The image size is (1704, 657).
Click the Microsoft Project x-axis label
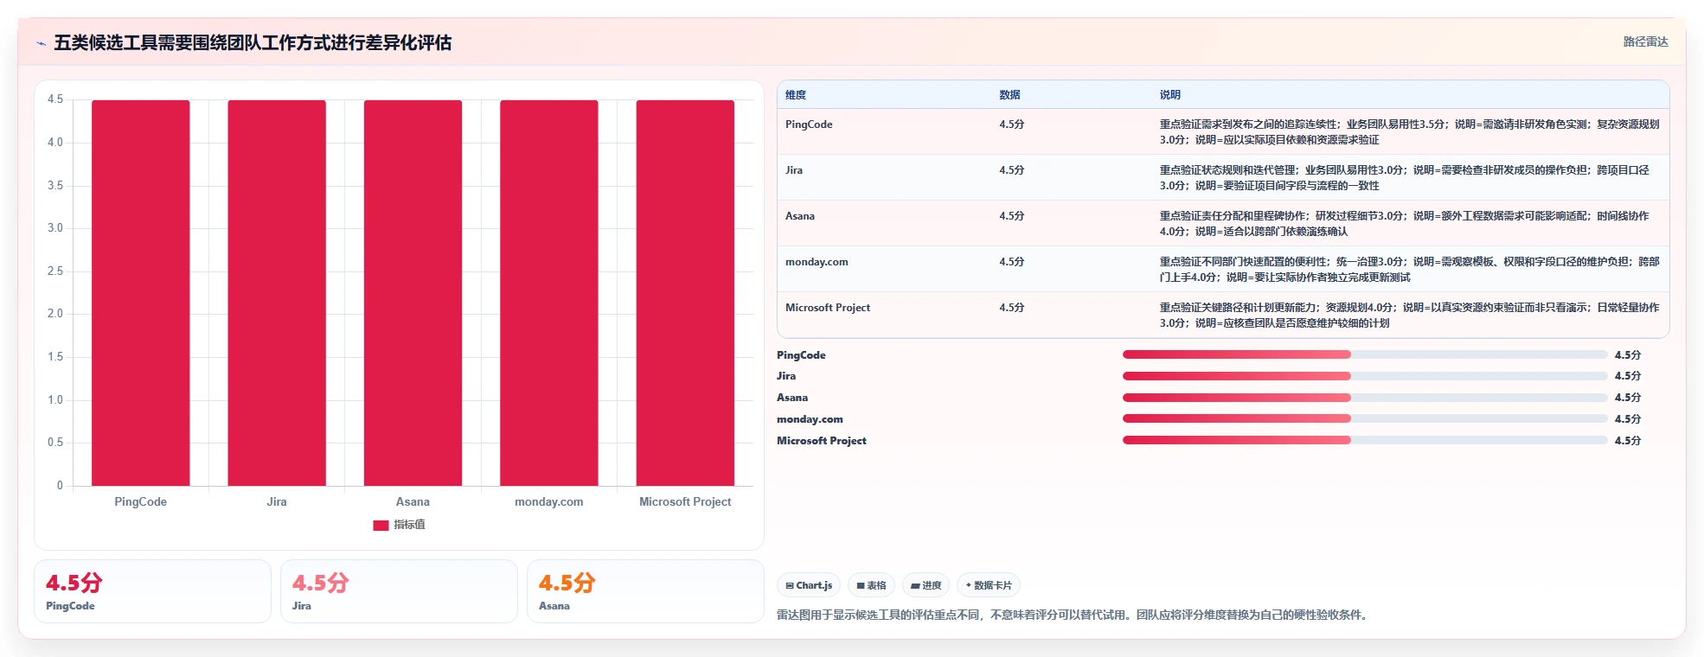point(685,502)
